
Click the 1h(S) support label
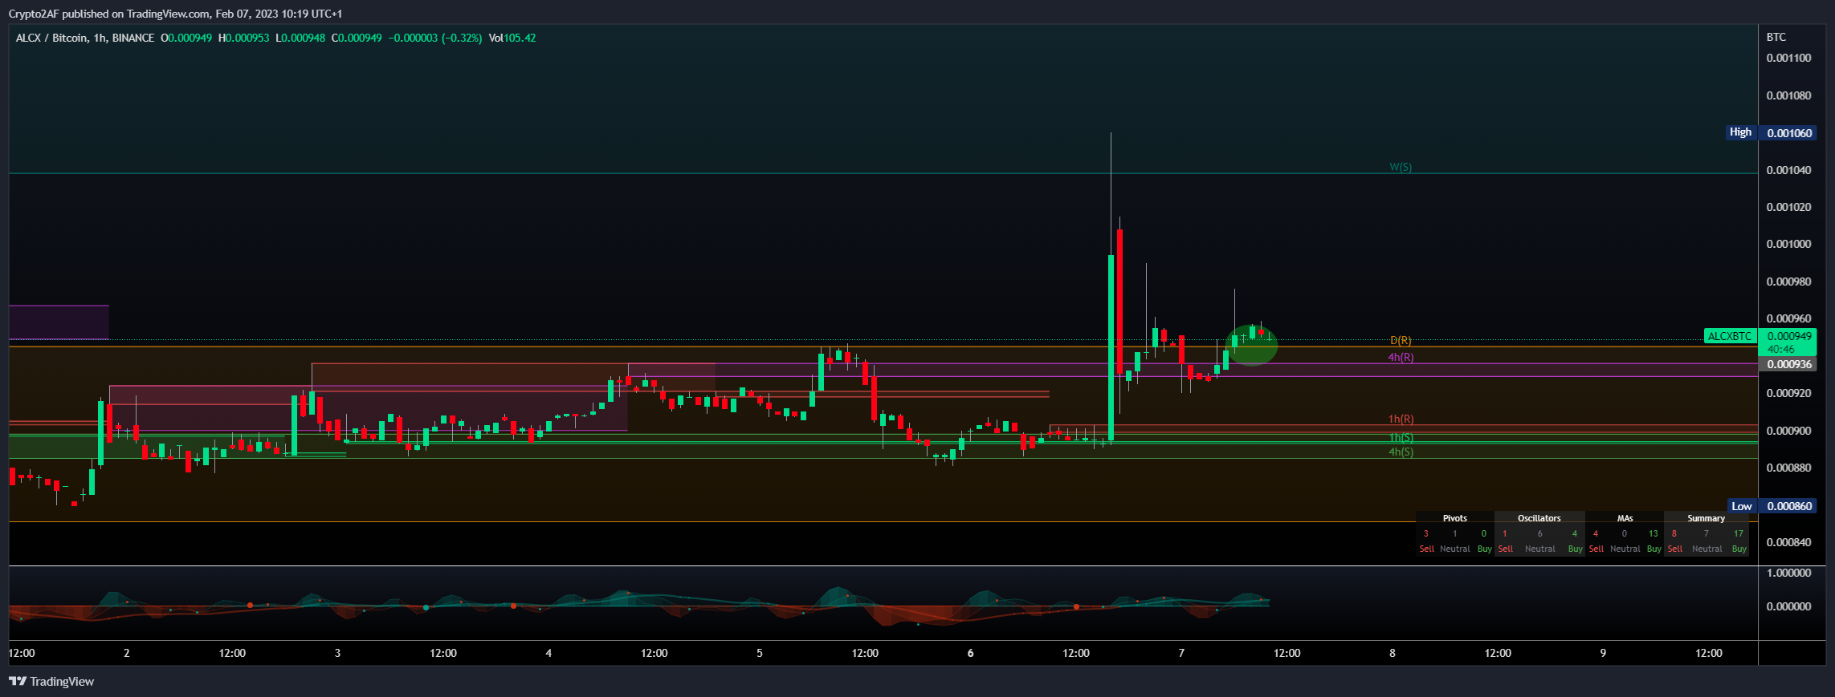(1401, 437)
